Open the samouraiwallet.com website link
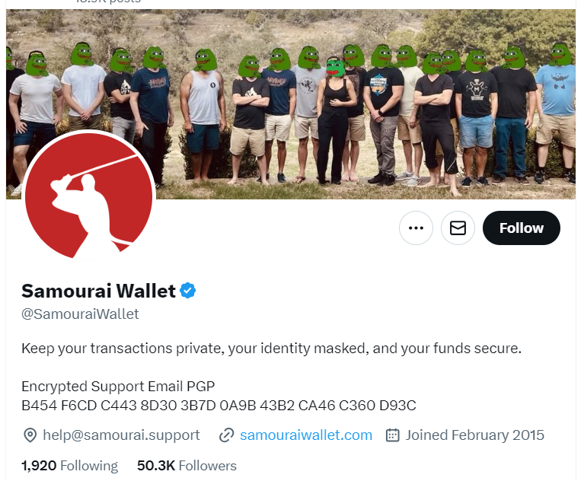Screen dimensions: 584x481 (x=306, y=435)
